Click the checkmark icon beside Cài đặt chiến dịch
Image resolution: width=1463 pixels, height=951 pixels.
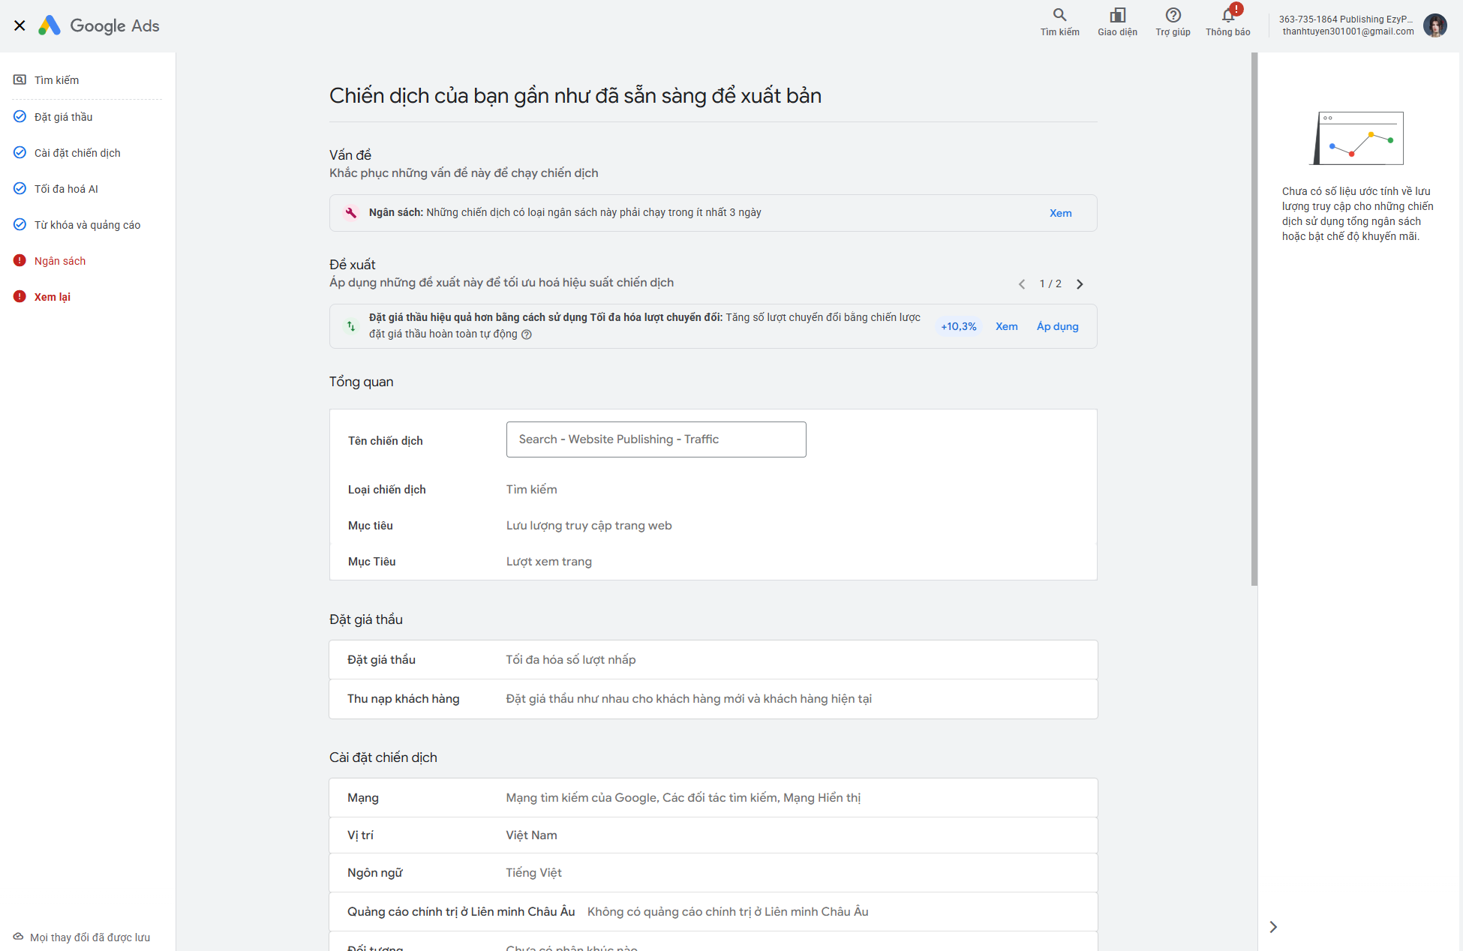[x=20, y=152]
